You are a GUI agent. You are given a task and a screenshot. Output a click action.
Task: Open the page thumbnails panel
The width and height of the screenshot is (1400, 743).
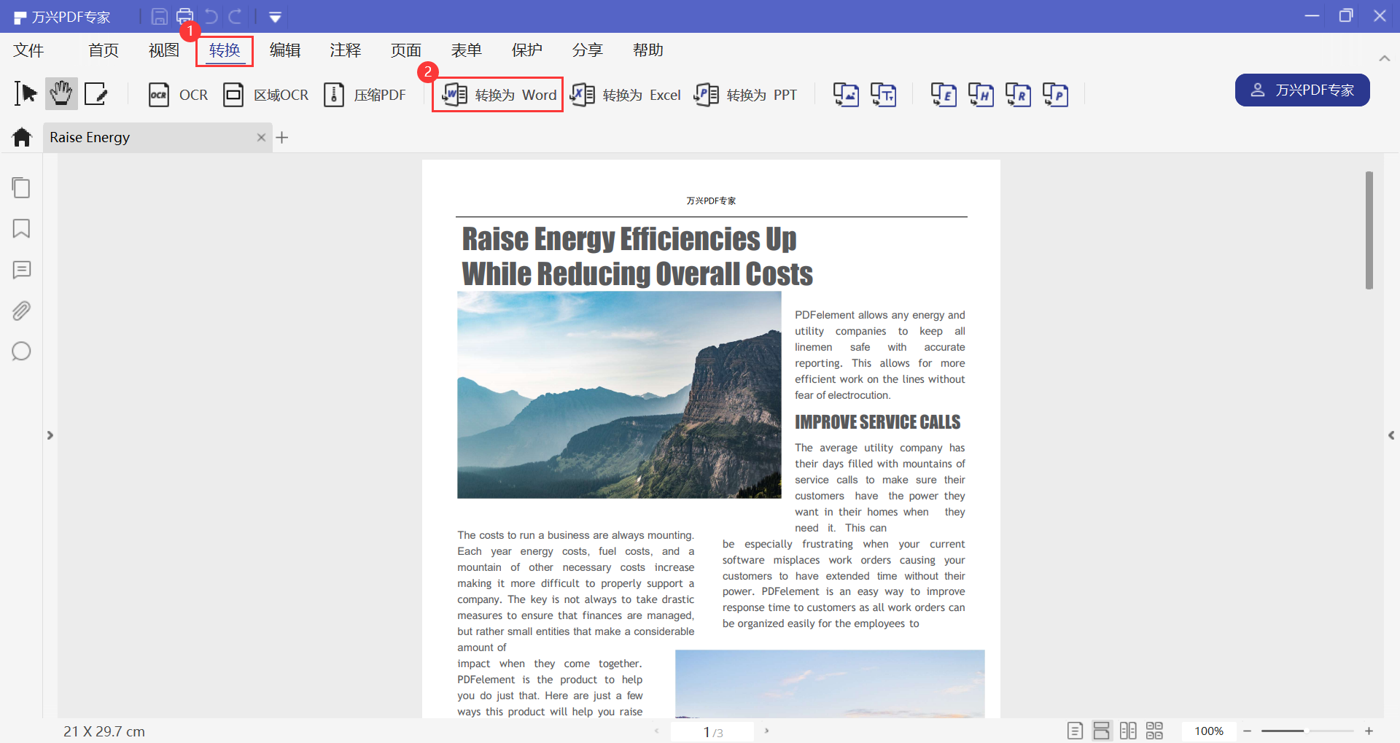pos(21,188)
